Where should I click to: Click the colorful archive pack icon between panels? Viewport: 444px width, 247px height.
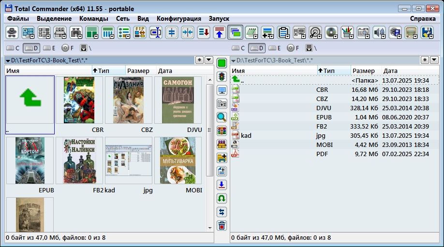coord(222,131)
